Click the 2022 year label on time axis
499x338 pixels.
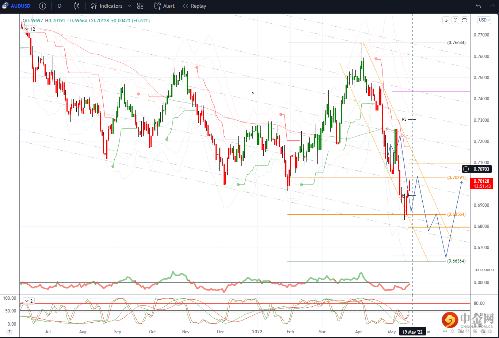[x=257, y=332]
